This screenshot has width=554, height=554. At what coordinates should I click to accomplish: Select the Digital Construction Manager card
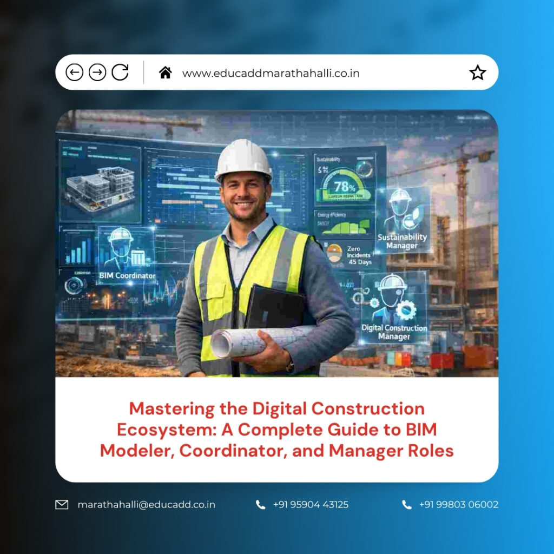click(393, 309)
